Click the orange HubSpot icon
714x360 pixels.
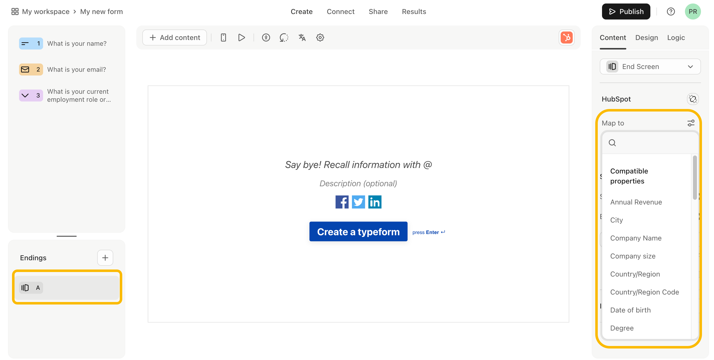(x=566, y=37)
